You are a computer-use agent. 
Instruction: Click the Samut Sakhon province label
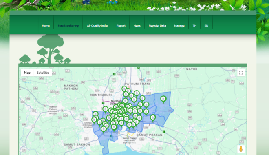coord(77,144)
